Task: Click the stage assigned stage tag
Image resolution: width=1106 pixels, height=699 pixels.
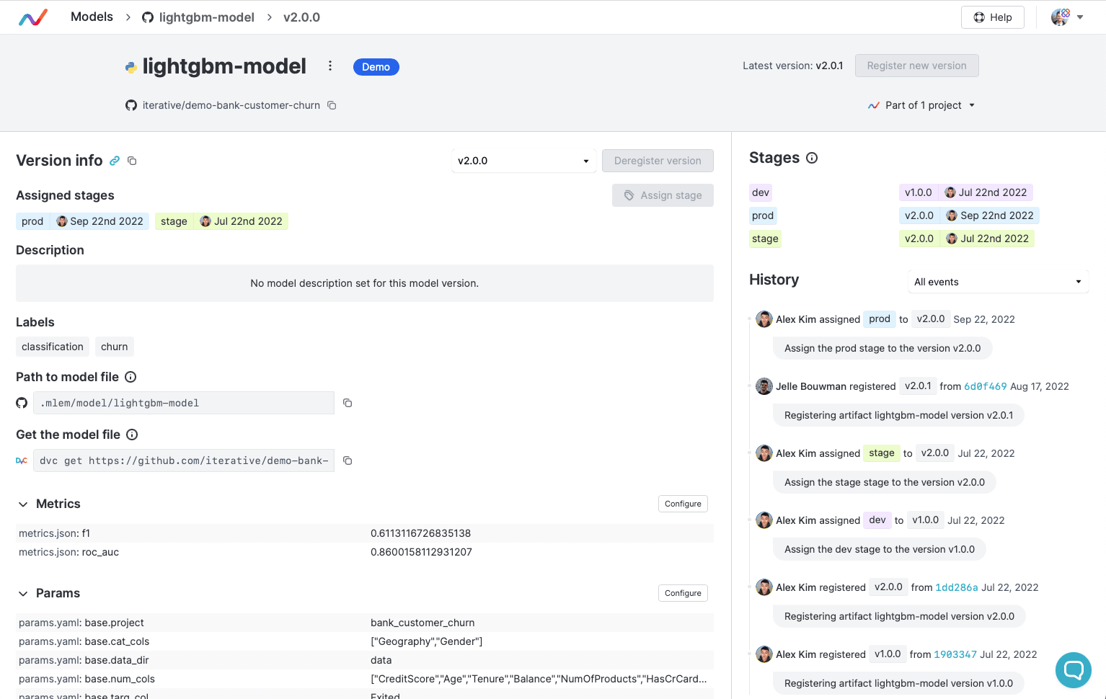Action: pyautogui.click(x=221, y=221)
